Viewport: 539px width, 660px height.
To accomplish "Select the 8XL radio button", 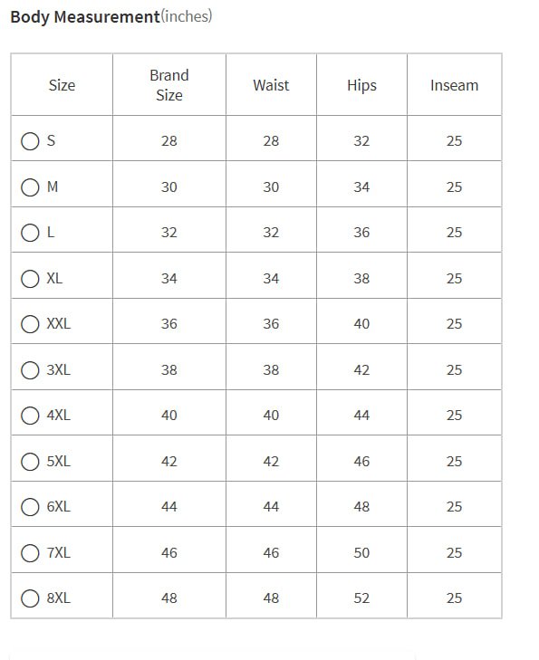I will 30,598.
